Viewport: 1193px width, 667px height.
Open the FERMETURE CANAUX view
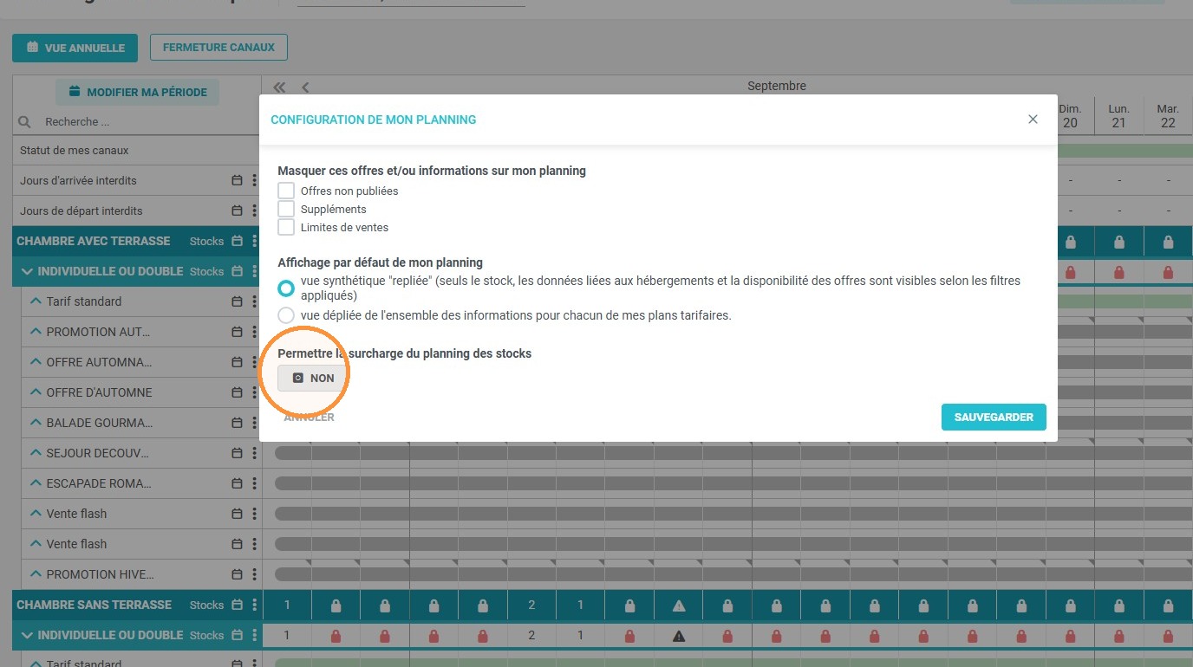218,48
